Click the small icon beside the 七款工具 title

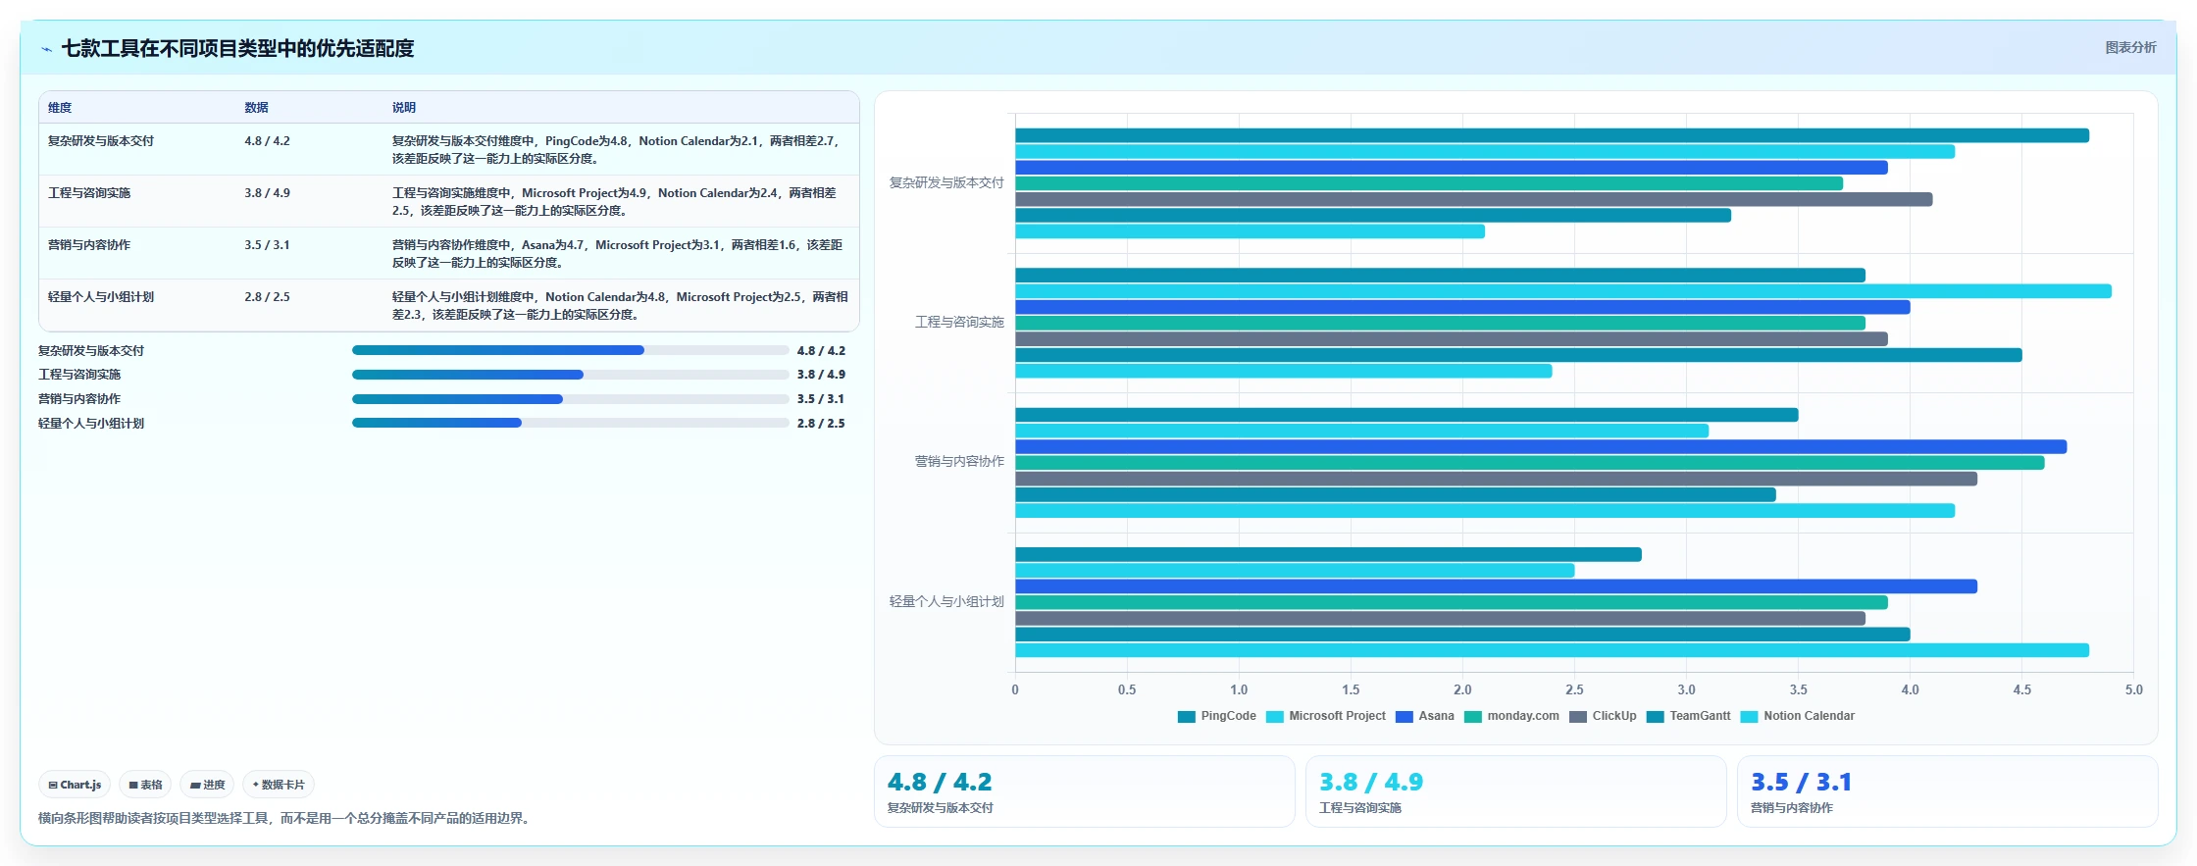pyautogui.click(x=46, y=49)
